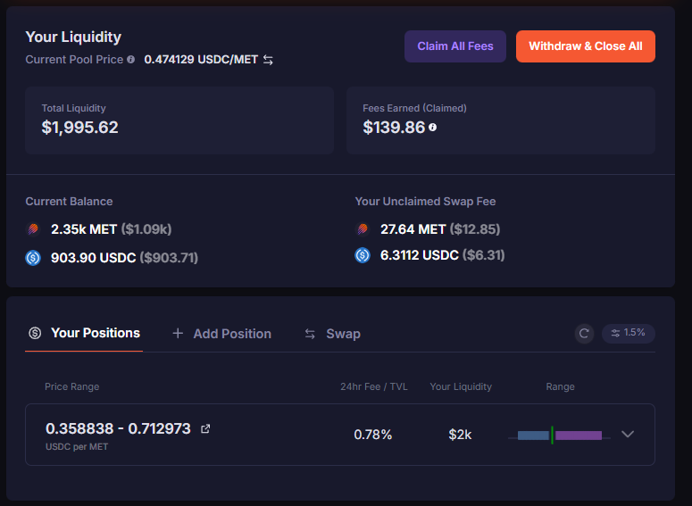
Task: Select the 0.358838 - 0.712973 price range
Action: [x=118, y=428]
